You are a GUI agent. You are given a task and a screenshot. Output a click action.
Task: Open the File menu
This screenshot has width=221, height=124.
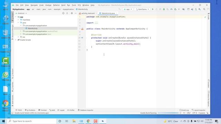(17, 5)
